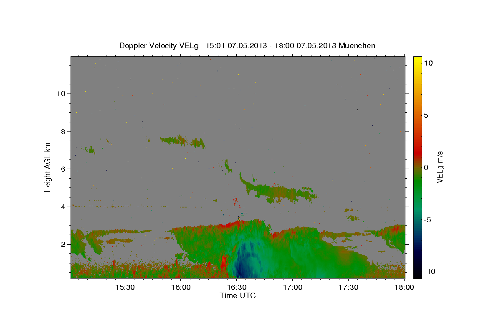
Task: Click the 'Height AGL km' axis label
Action: coord(48,167)
